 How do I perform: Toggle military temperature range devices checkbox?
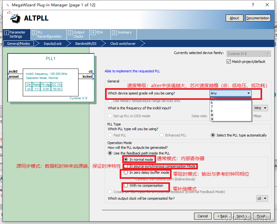tap(110, 101)
